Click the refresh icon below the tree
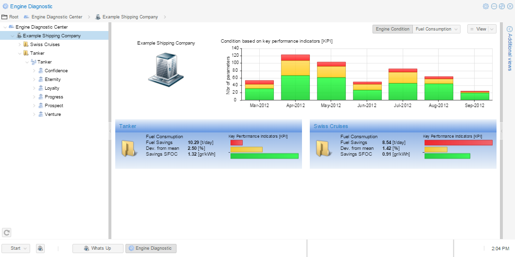 pos(7,232)
